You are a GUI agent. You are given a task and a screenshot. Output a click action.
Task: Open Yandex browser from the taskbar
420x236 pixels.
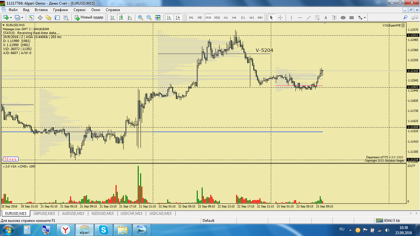pos(65,230)
